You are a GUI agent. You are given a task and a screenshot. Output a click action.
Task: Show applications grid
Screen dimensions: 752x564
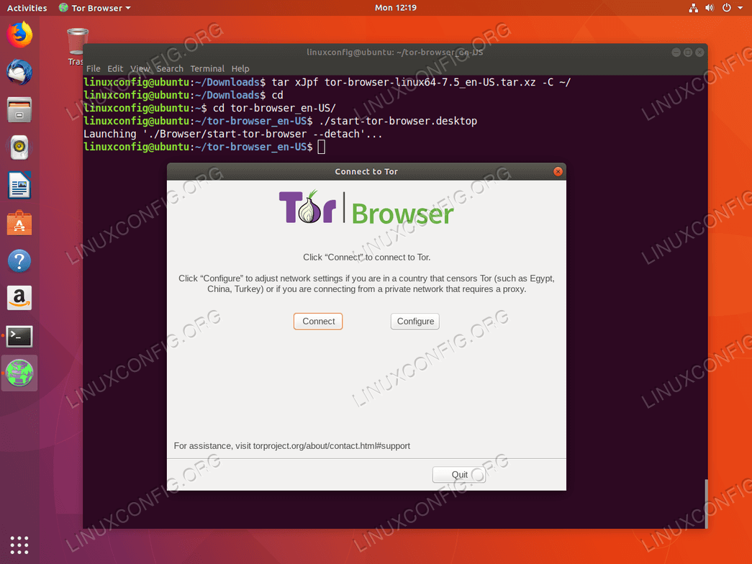19,545
